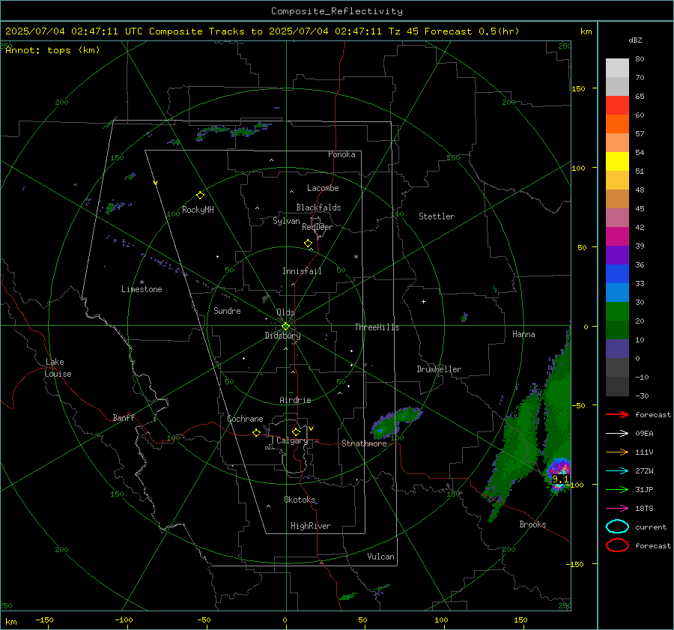
Task: Select the indigo 10-0 dBZ color band
Action: [617, 349]
